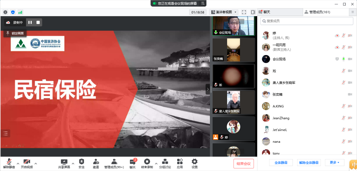Open the sharing notice menu icon at top
Image resolution: width=357 pixels, height=171 pixels.
click(x=203, y=3)
